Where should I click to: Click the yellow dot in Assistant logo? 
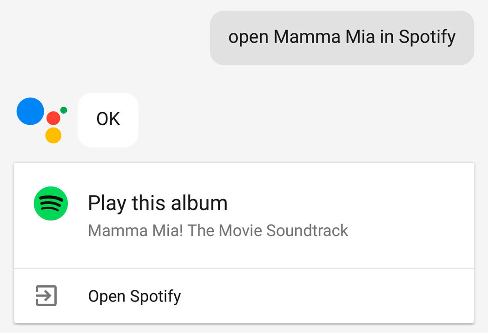pyautogui.click(x=53, y=135)
